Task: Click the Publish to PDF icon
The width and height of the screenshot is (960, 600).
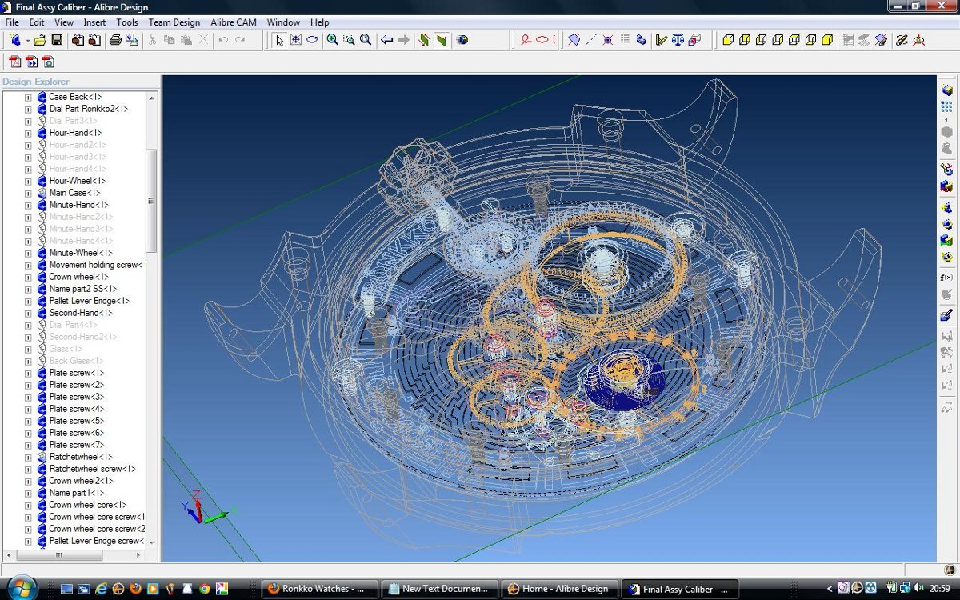Action: tap(15, 62)
